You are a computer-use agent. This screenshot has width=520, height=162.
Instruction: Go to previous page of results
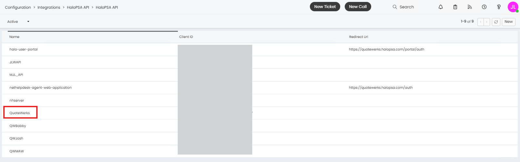tap(481, 22)
